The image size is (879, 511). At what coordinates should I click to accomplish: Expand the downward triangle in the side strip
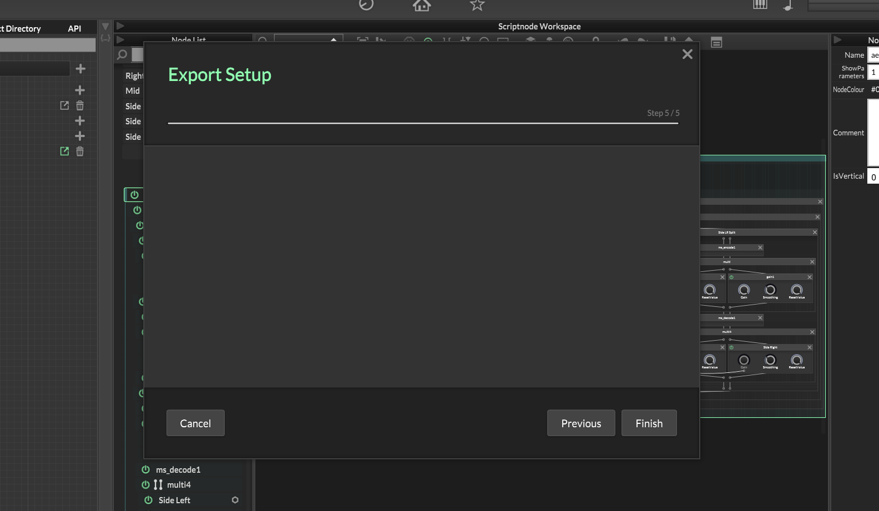(x=105, y=27)
